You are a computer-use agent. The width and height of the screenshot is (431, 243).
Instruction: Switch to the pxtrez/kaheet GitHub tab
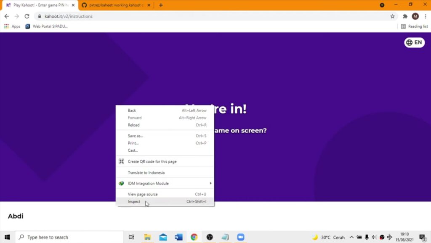pos(116,5)
